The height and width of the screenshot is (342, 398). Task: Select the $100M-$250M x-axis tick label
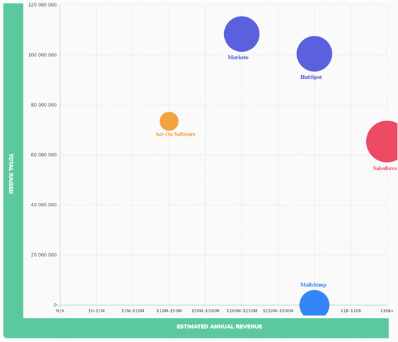coord(241,310)
